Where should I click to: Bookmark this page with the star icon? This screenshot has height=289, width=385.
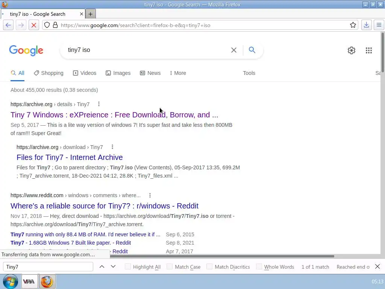pyautogui.click(x=353, y=25)
